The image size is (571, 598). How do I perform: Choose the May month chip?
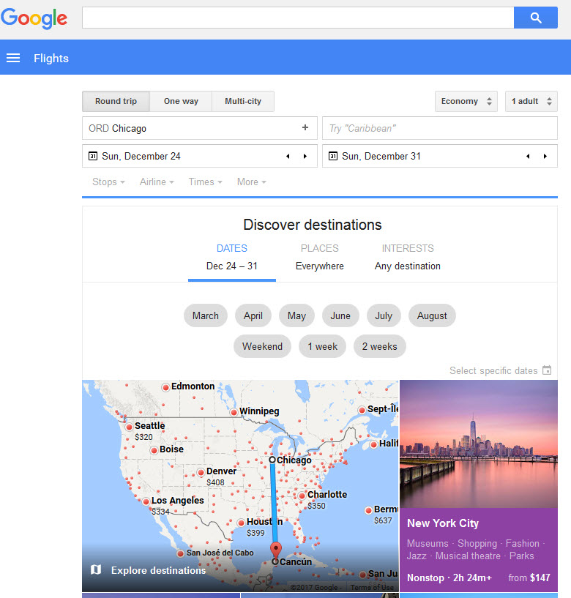click(x=296, y=315)
